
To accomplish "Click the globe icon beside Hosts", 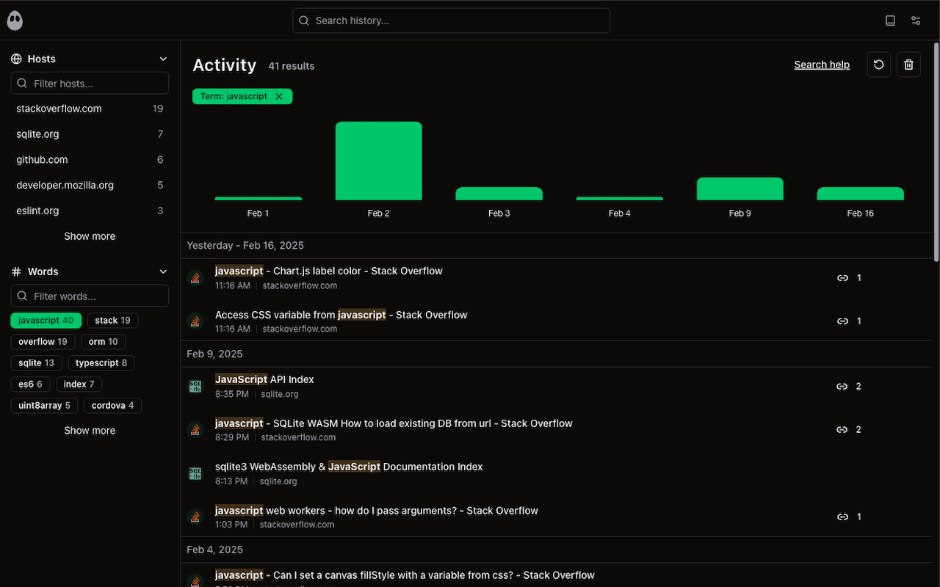I will click(16, 59).
